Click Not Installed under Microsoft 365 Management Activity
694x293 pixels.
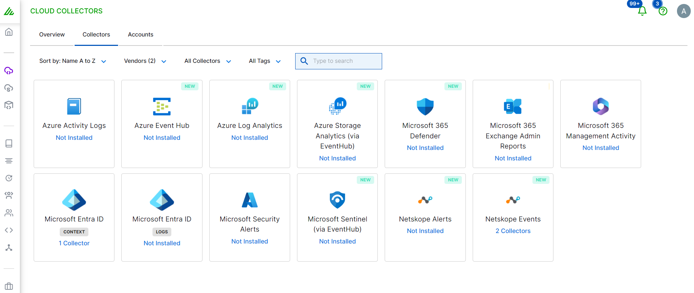[601, 148]
